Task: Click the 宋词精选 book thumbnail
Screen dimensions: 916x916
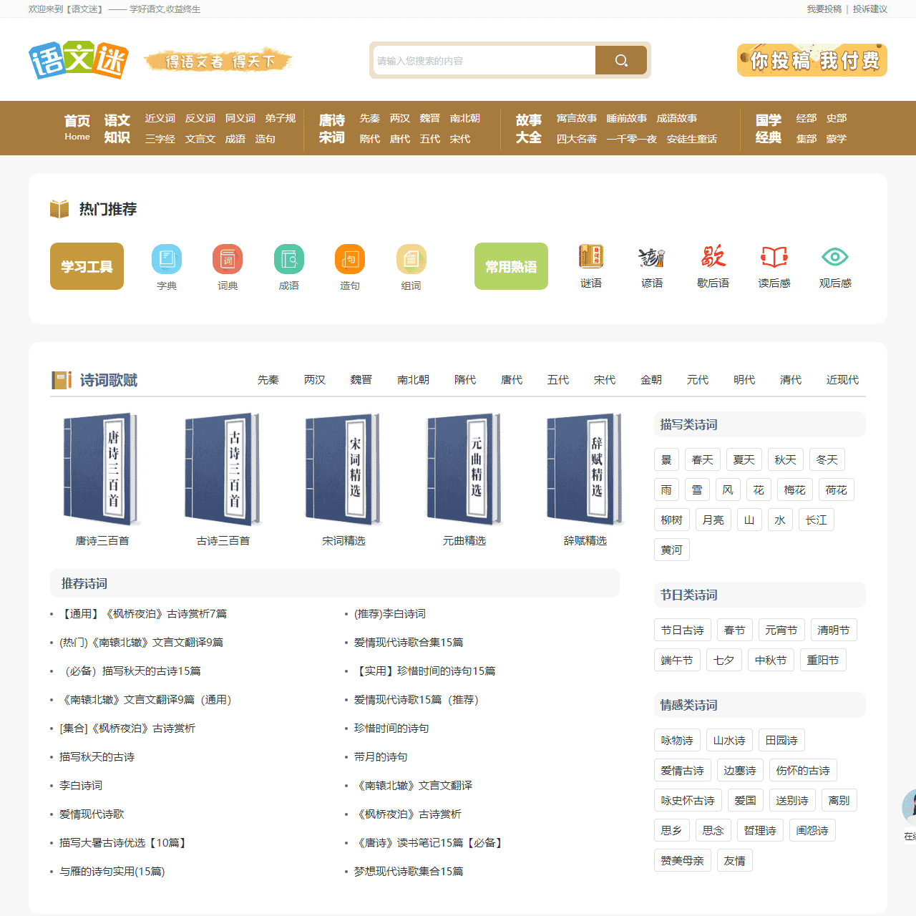Action: (342, 469)
